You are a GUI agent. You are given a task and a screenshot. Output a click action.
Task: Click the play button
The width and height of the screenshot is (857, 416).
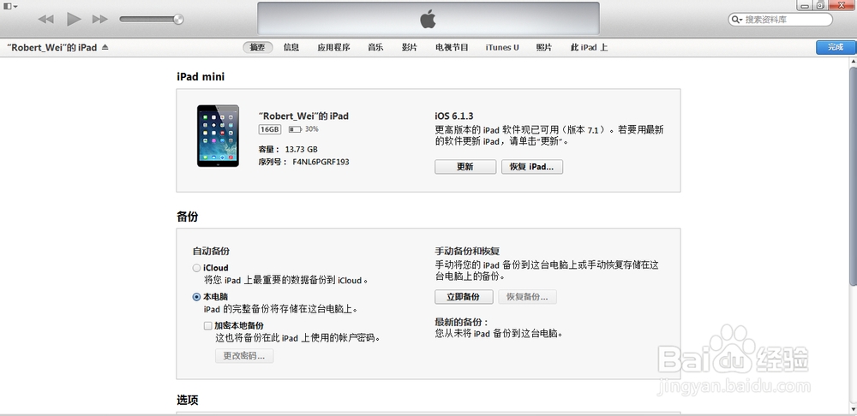74,19
